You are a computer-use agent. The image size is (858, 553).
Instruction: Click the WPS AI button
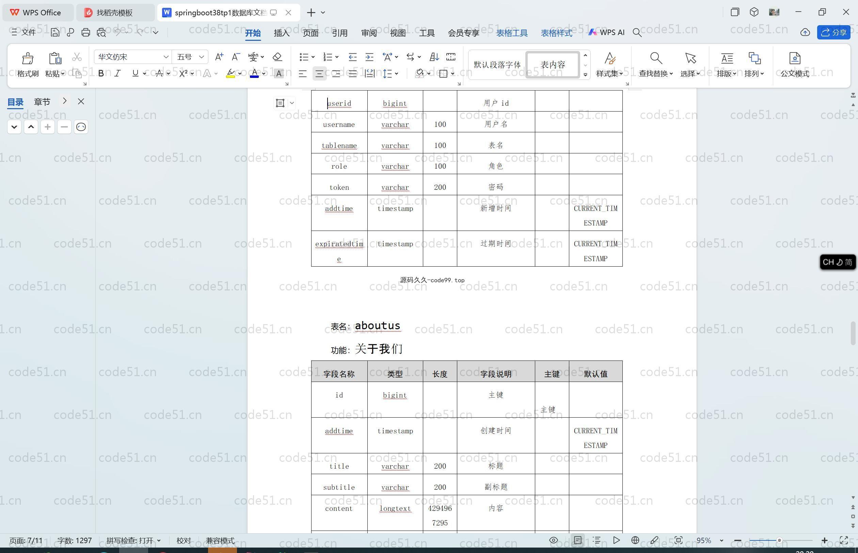(606, 32)
